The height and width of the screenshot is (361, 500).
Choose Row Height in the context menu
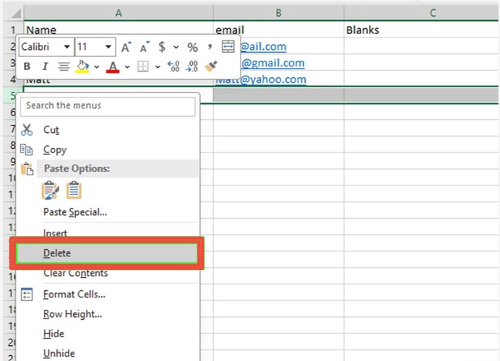(x=72, y=314)
